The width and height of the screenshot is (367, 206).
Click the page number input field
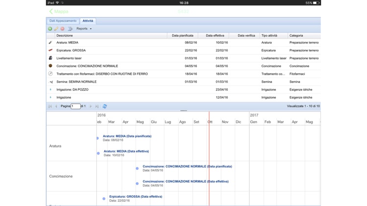click(x=75, y=106)
